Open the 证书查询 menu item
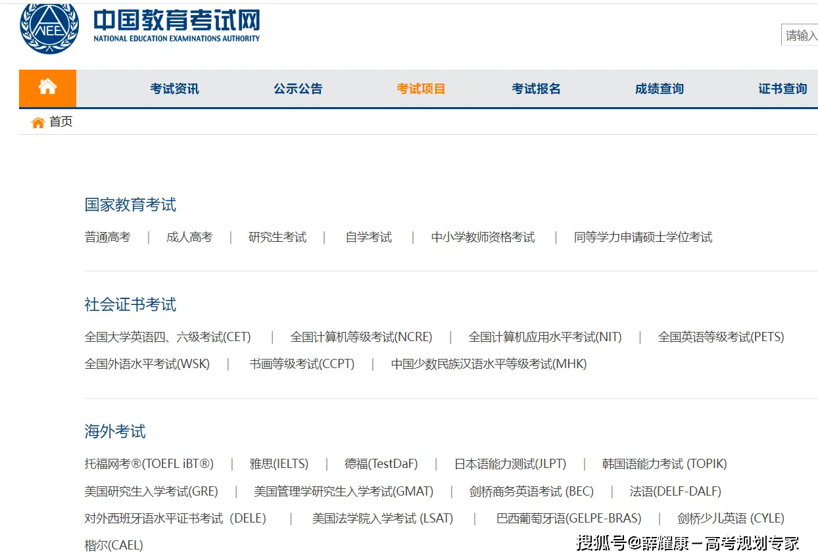This screenshot has width=818, height=560. click(x=782, y=88)
